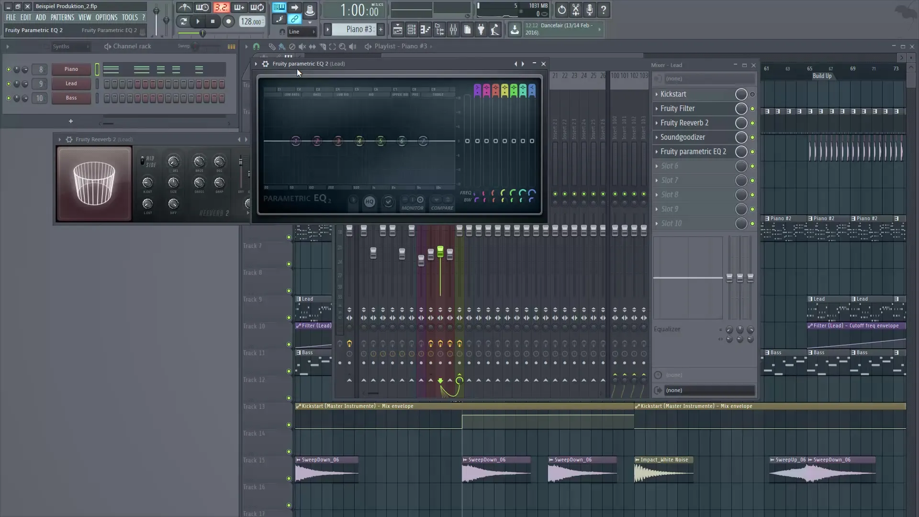Select the Draw pencil tool
This screenshot has height=517, width=919.
(x=272, y=46)
